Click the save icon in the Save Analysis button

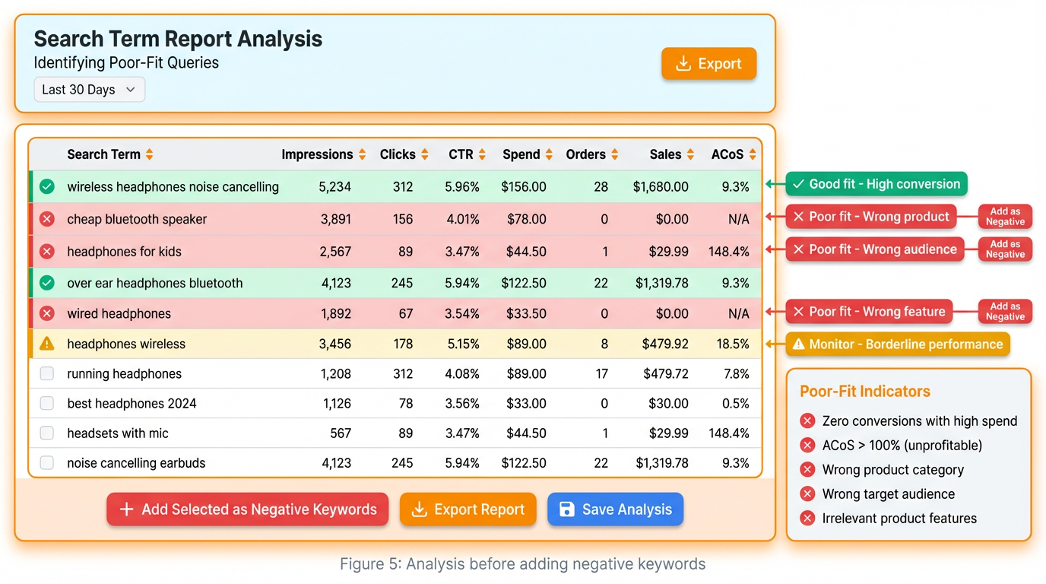pyautogui.click(x=566, y=509)
